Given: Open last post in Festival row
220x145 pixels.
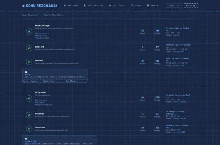Looking at the screenshot, I should [x=177, y=59].
